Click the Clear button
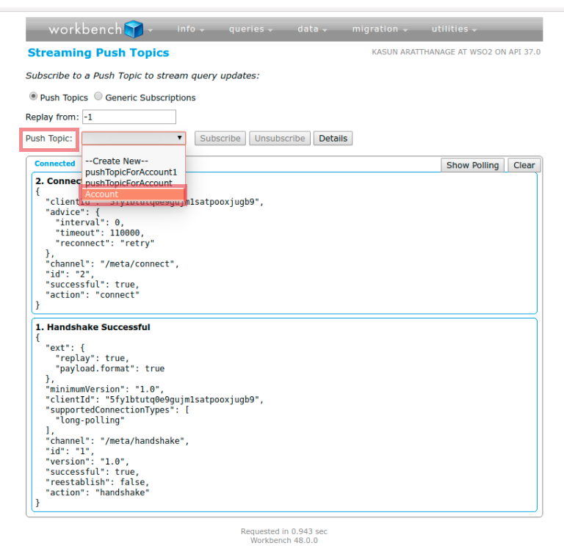The image size is (564, 554). click(x=524, y=165)
